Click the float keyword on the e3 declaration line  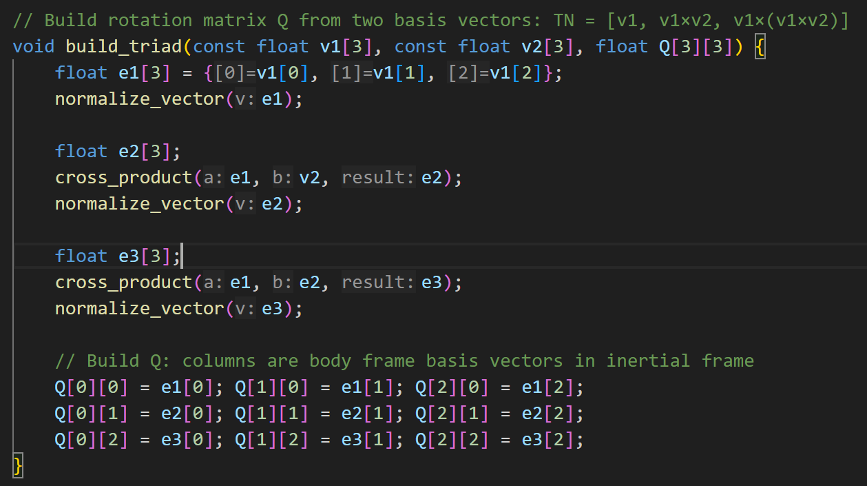click(81, 256)
